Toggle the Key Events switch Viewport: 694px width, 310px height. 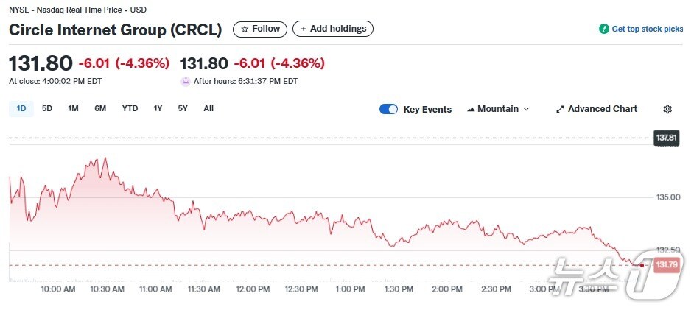388,109
